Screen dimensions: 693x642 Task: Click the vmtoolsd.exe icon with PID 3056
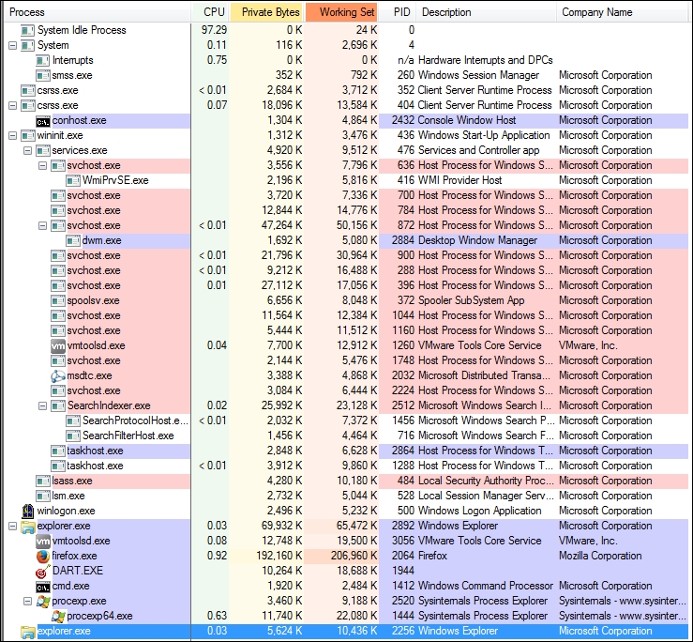click(x=43, y=541)
